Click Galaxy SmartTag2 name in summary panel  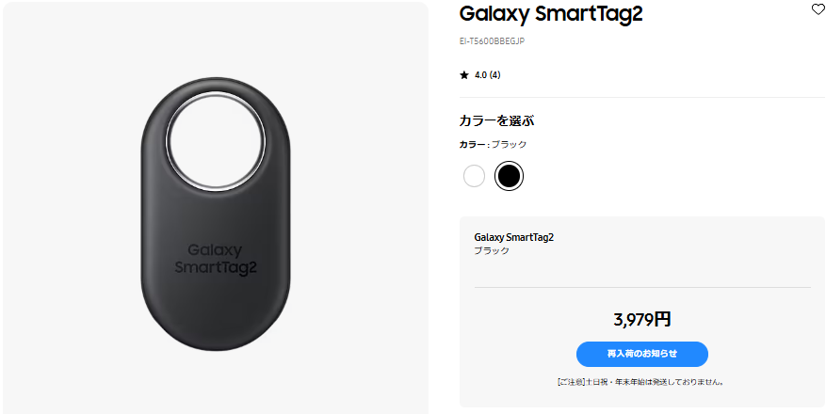point(514,237)
